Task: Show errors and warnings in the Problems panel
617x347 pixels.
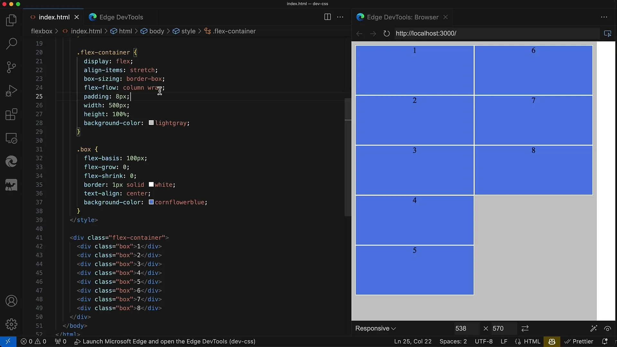Action: pyautogui.click(x=33, y=342)
